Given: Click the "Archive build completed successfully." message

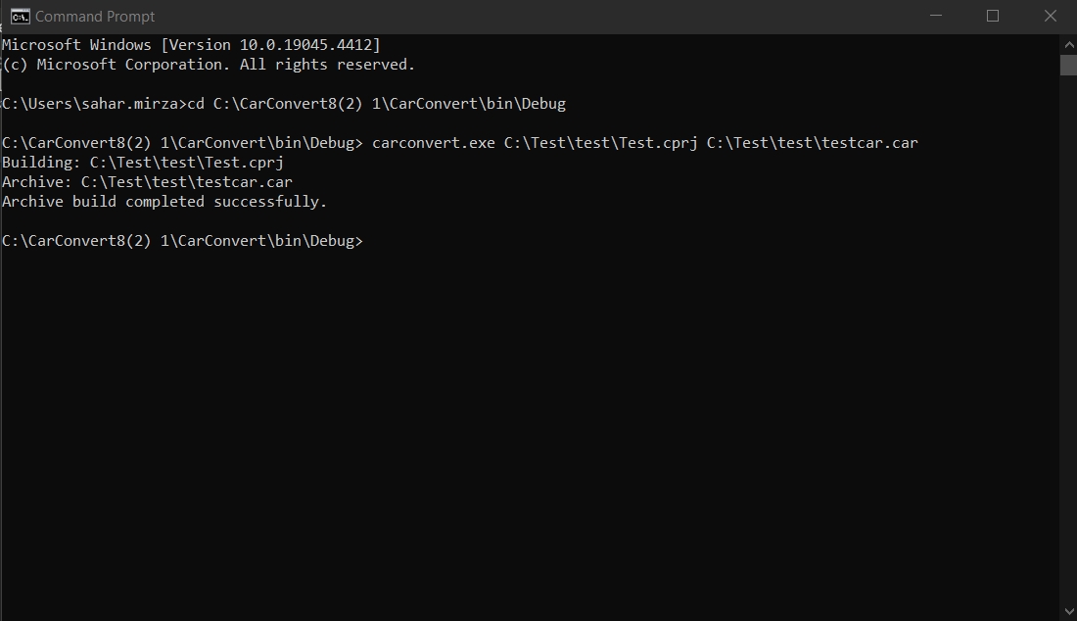Looking at the screenshot, I should pos(164,202).
